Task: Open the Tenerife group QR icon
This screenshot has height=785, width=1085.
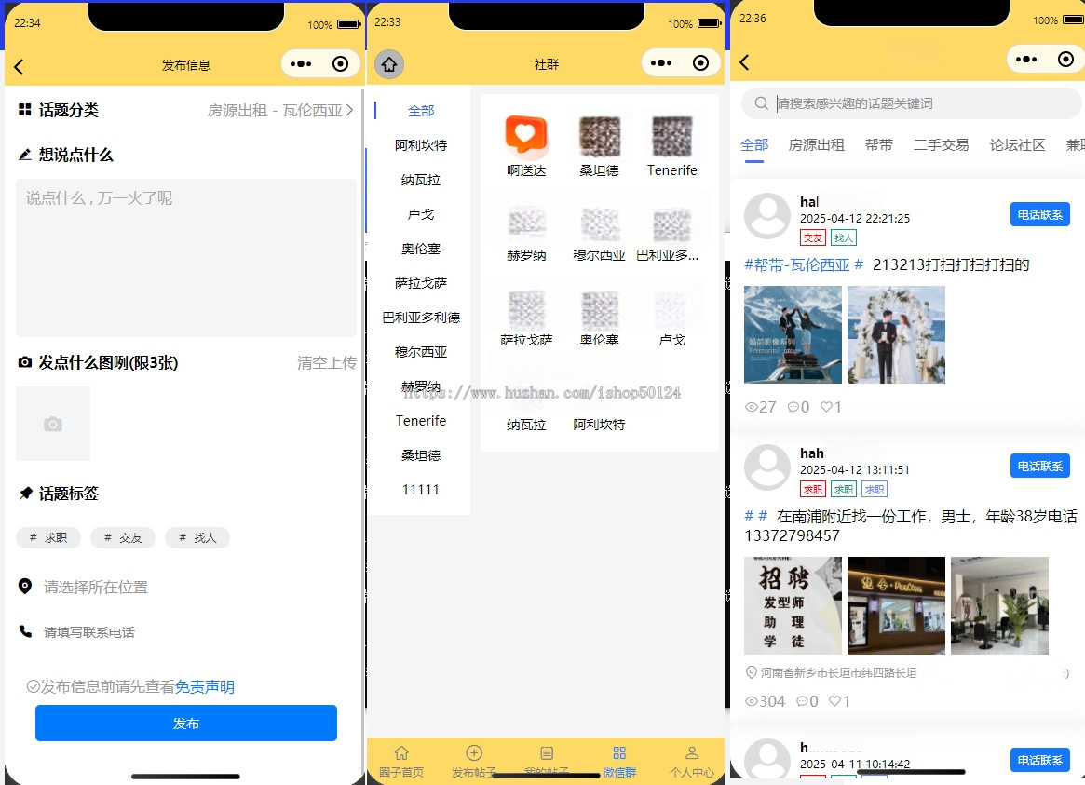Action: pyautogui.click(x=671, y=136)
